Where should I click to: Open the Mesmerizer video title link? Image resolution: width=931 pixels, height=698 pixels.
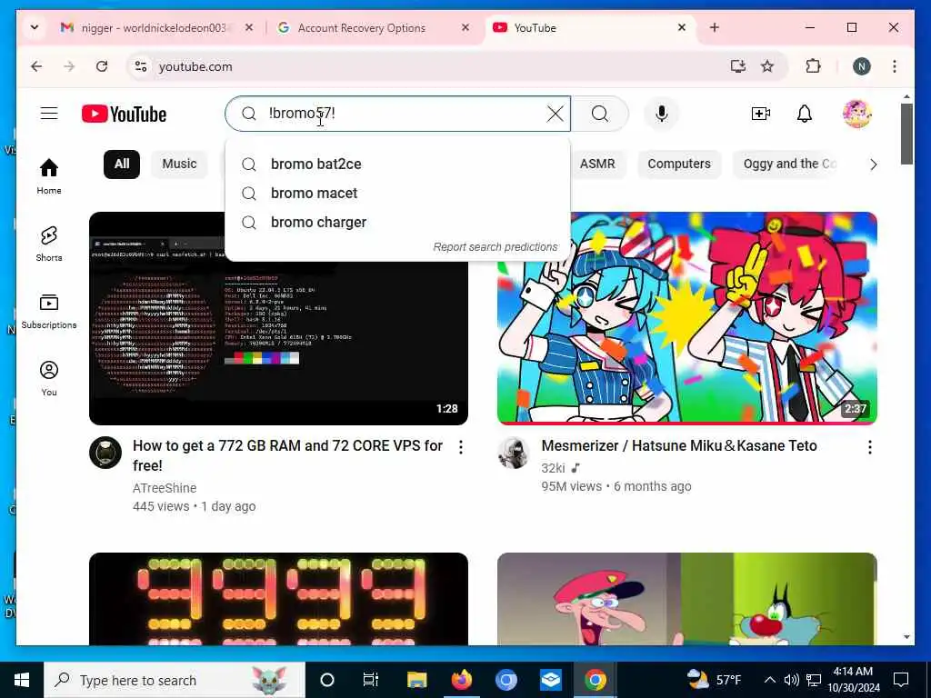pos(678,445)
